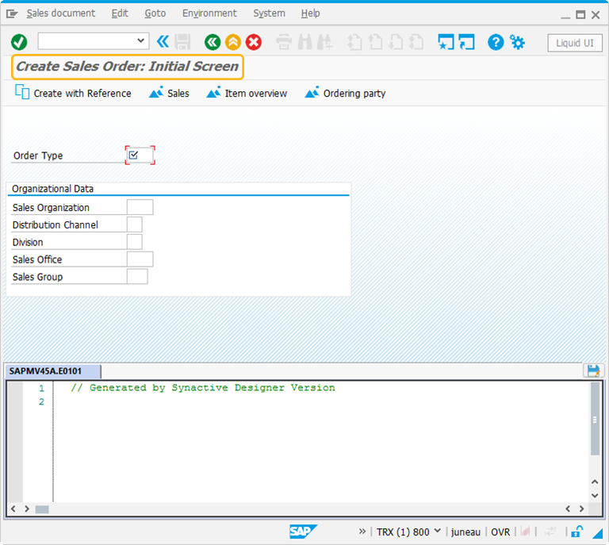
Task: Click the Sales Group input field
Action: (137, 277)
